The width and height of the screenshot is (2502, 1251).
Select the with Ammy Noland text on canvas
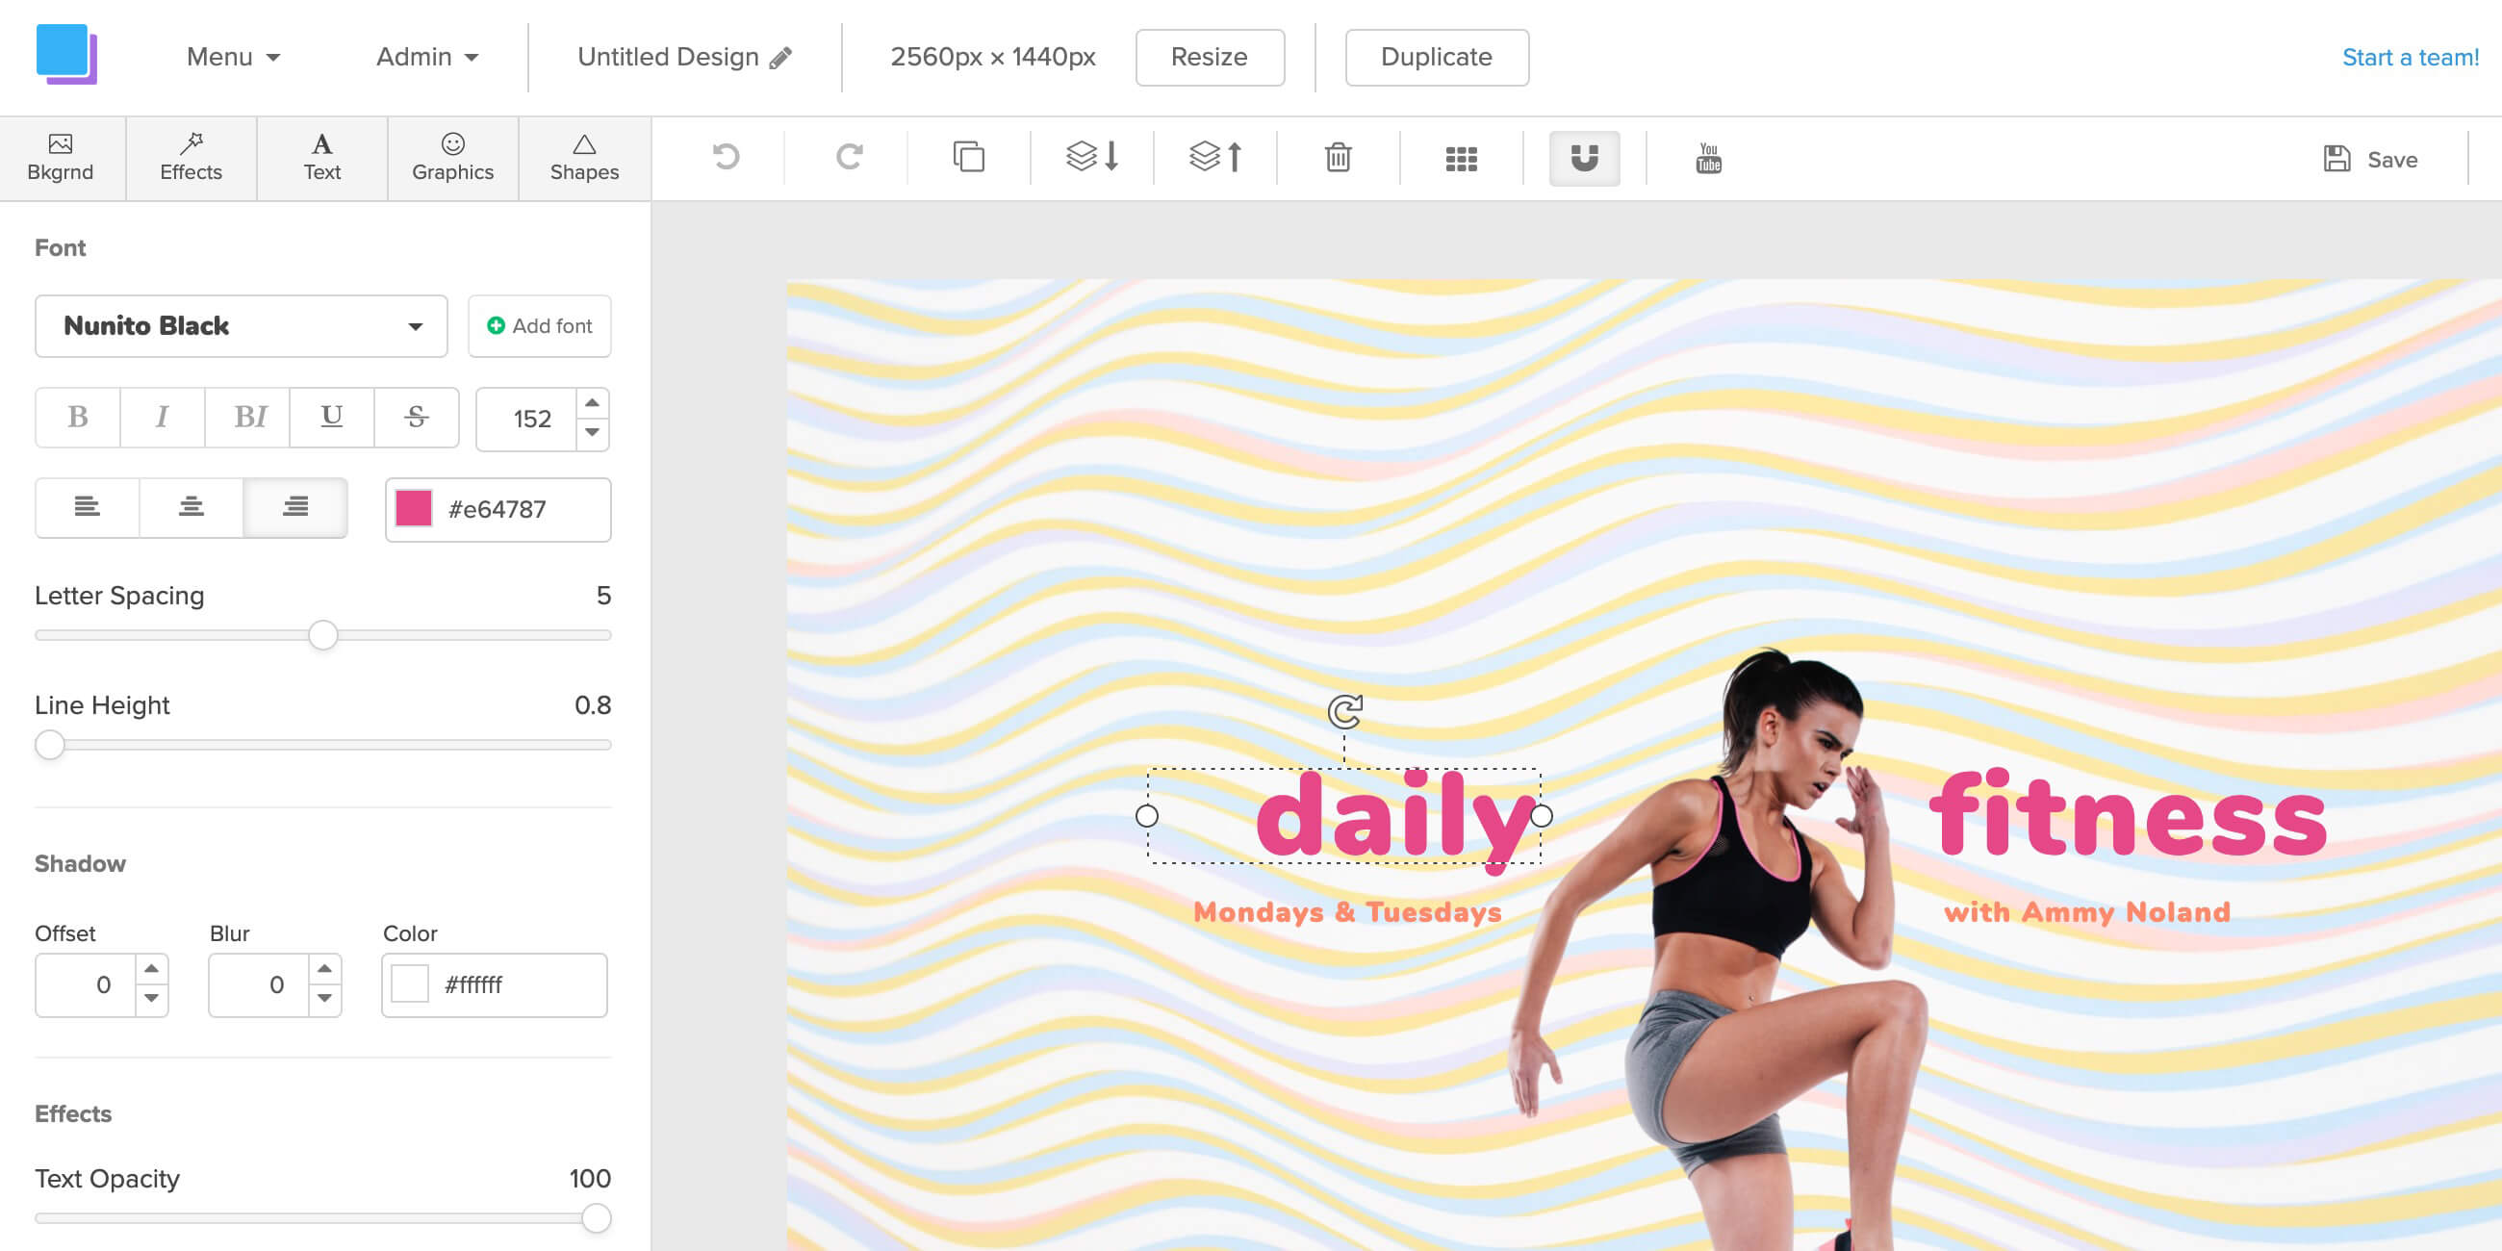pyautogui.click(x=2086, y=912)
